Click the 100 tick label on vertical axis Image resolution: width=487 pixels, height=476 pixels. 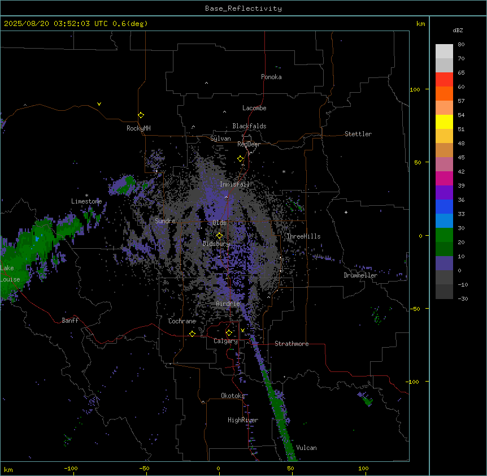(x=415, y=89)
